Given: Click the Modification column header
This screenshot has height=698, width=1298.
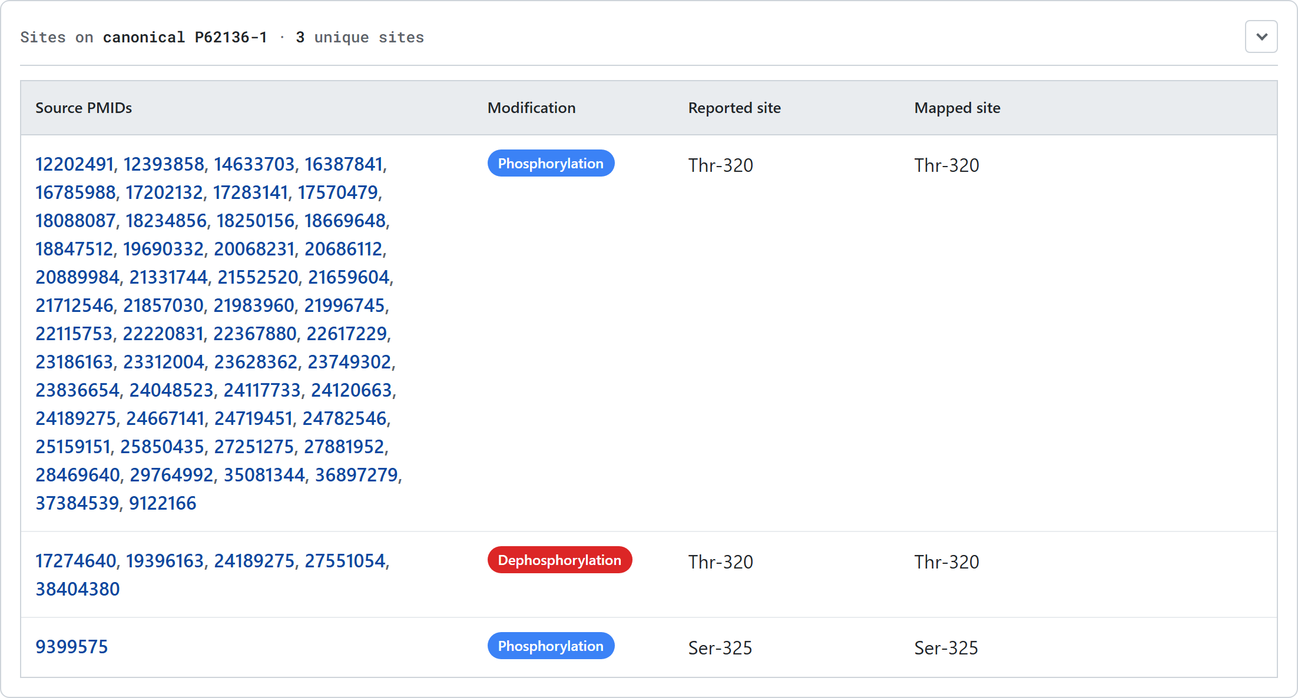Looking at the screenshot, I should tap(531, 108).
